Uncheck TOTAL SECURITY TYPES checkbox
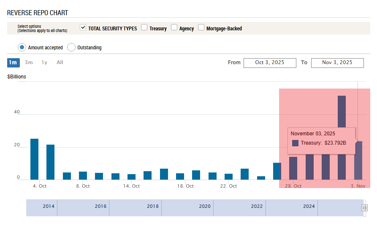Image resolution: width=377 pixels, height=226 pixels. tap(83, 28)
